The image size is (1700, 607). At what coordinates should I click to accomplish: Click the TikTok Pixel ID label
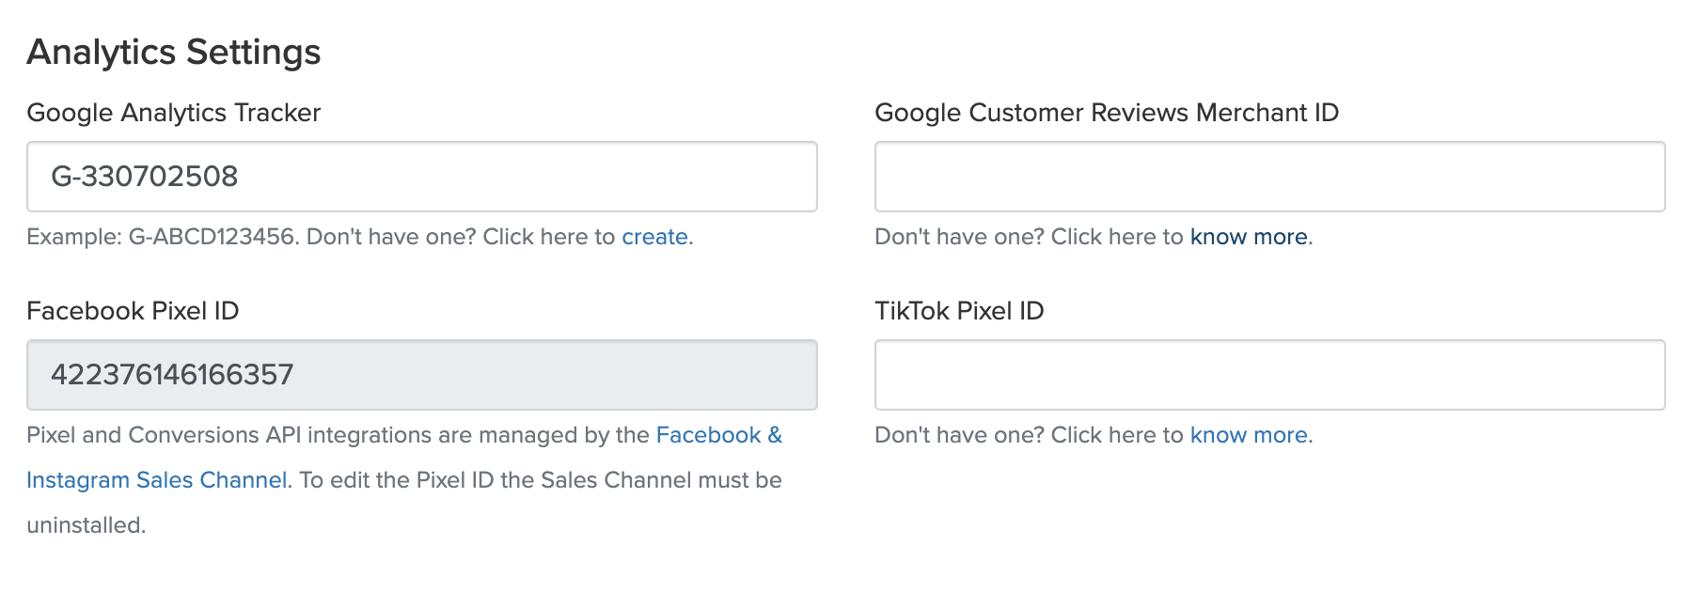tap(959, 311)
